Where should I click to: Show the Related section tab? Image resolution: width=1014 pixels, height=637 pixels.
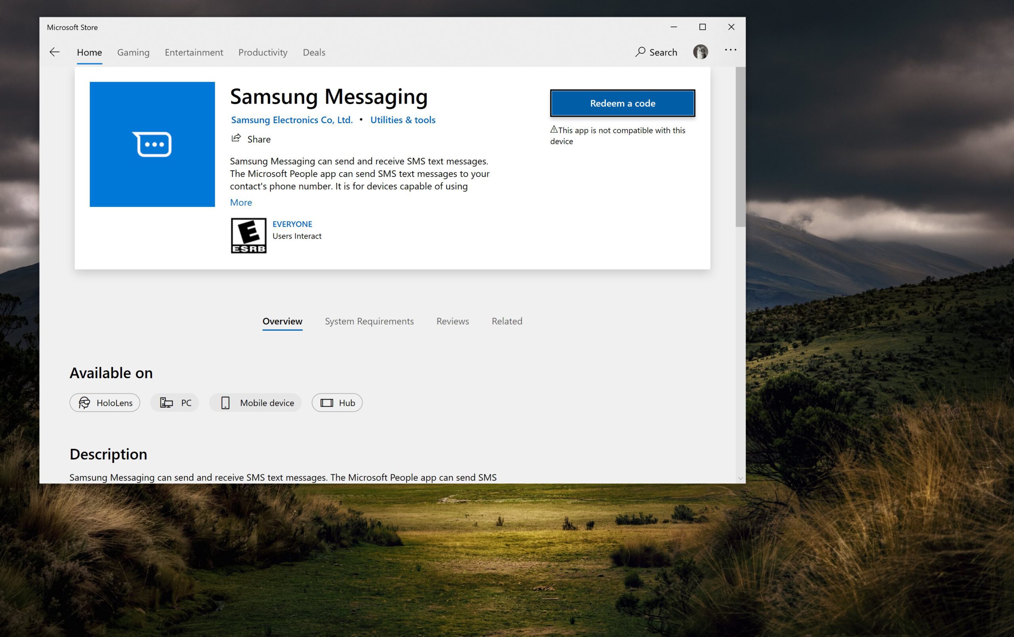point(507,321)
